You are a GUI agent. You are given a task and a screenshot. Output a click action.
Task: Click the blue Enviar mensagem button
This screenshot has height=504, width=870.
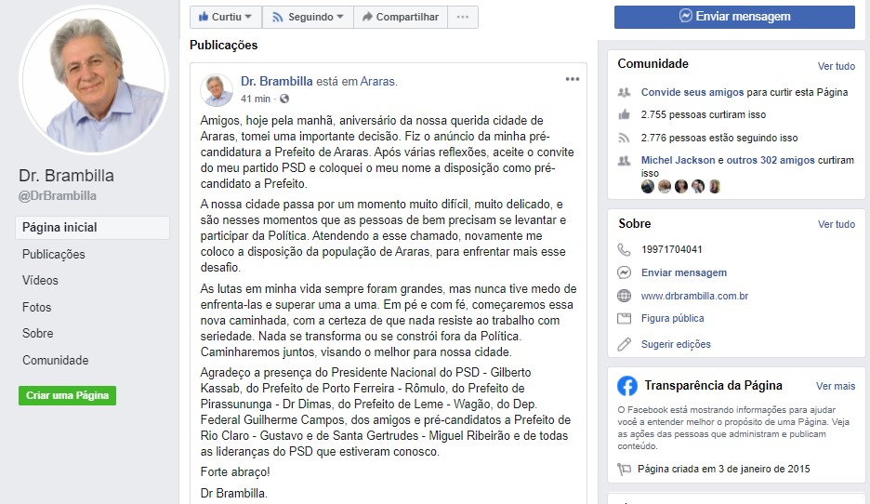[x=734, y=17]
